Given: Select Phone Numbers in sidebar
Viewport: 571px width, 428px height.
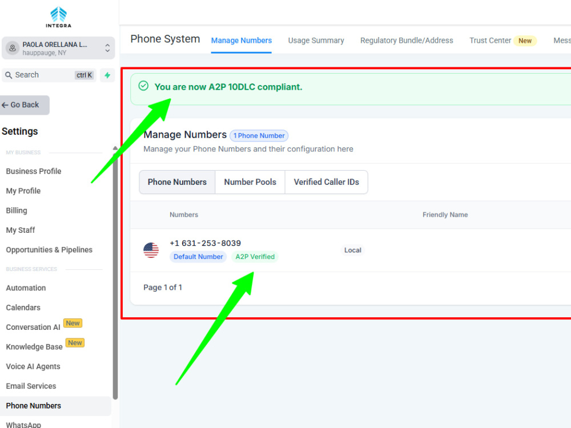Looking at the screenshot, I should [x=55, y=406].
